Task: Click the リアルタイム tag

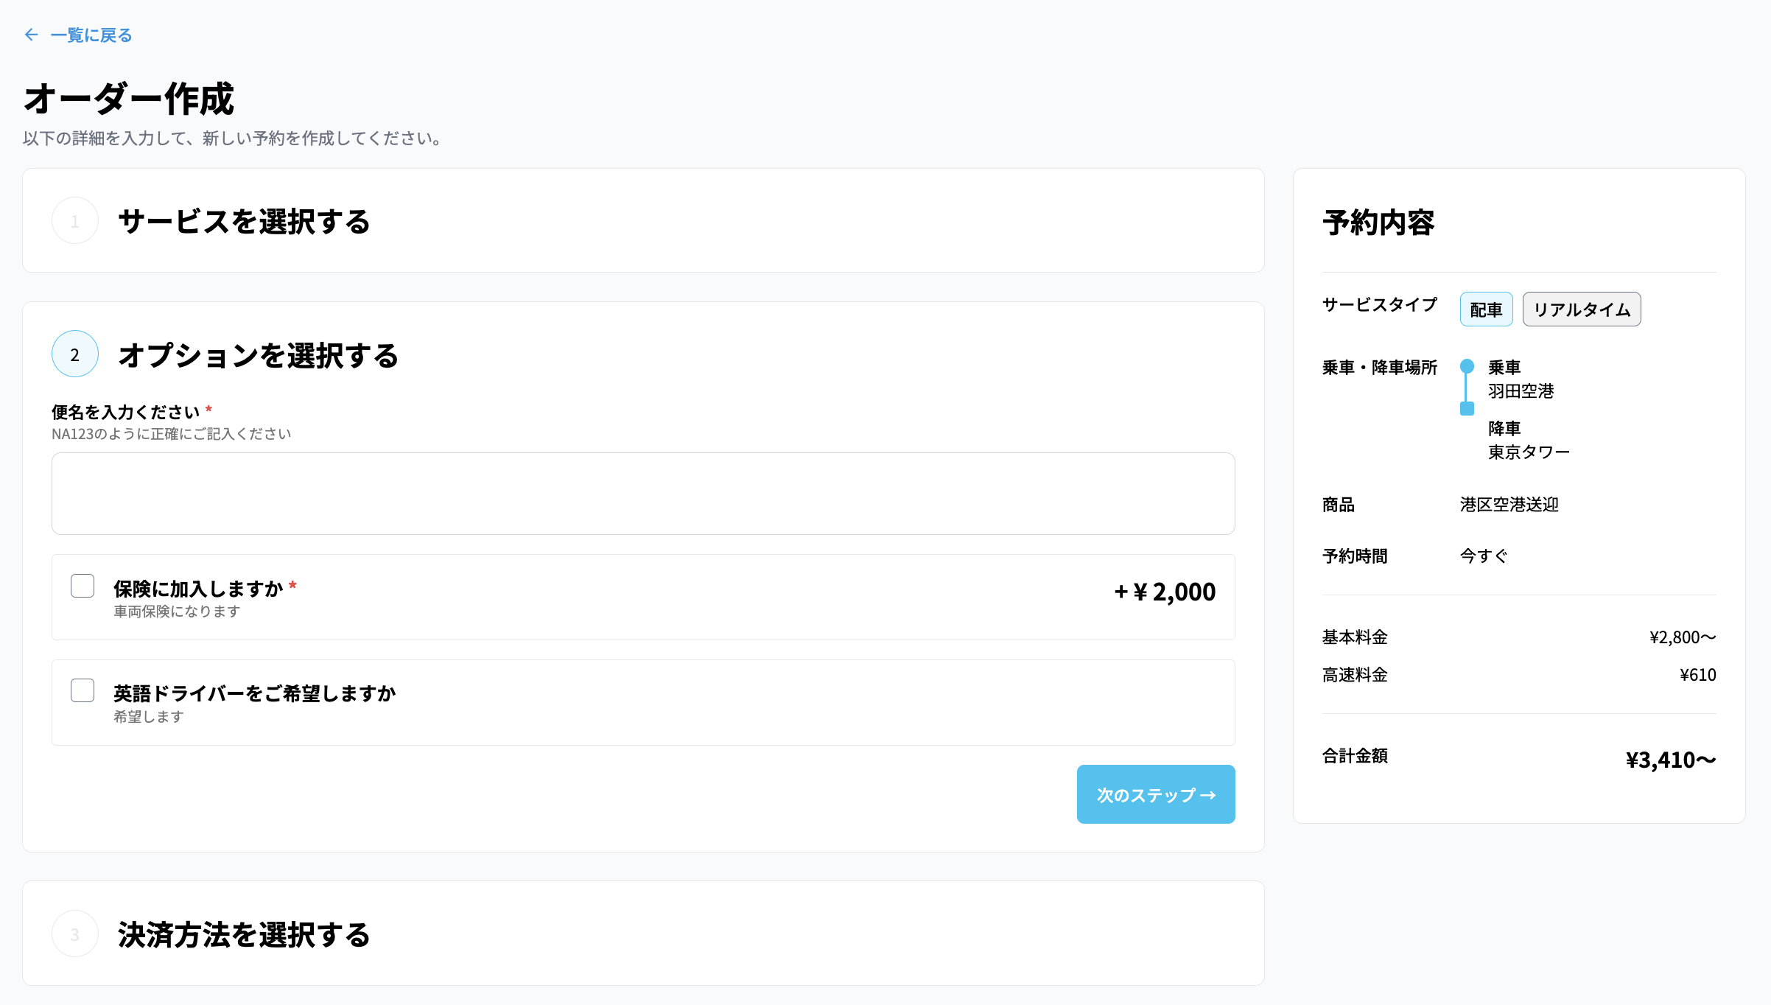Action: point(1581,309)
